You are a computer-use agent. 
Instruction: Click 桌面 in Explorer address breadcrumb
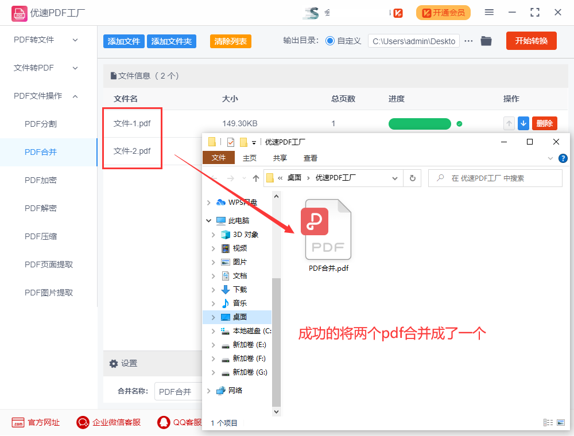pos(294,178)
